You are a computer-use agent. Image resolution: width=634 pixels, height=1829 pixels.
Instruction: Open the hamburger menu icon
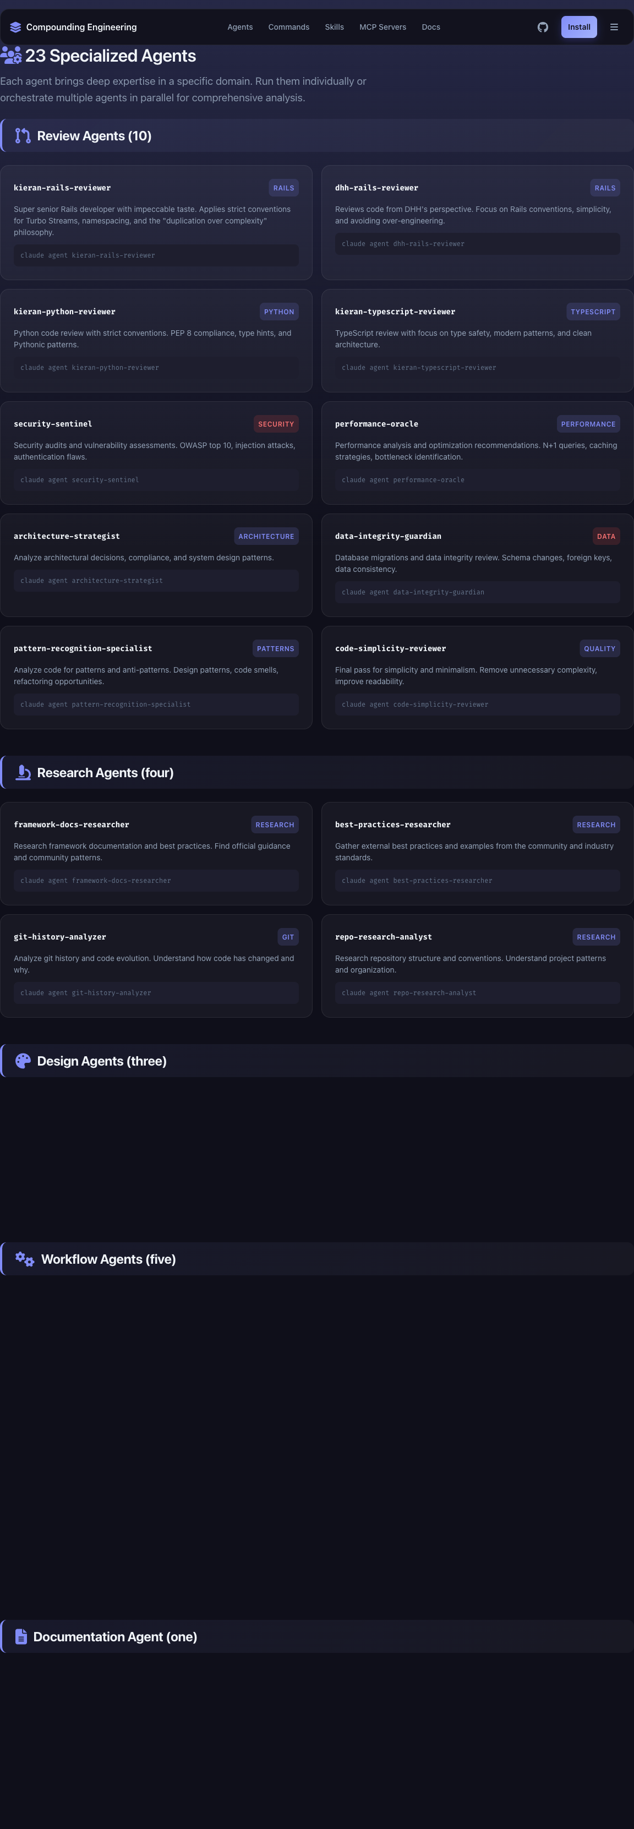coord(614,27)
